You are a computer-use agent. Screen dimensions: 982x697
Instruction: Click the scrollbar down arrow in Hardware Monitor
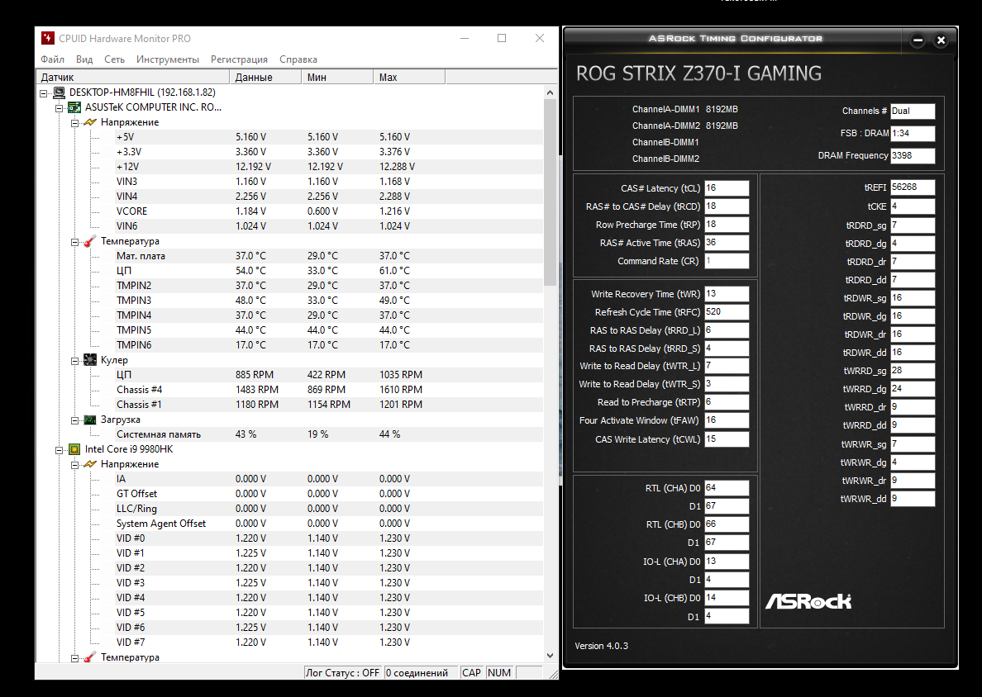coord(550,656)
